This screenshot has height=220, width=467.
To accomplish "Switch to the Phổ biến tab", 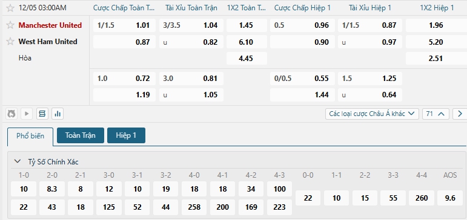I will 30,136.
